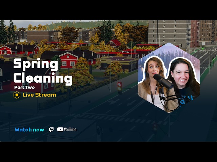Click the 'Spring Cleaning' title text
Screen dimensions: 217x162
tap(43, 72)
